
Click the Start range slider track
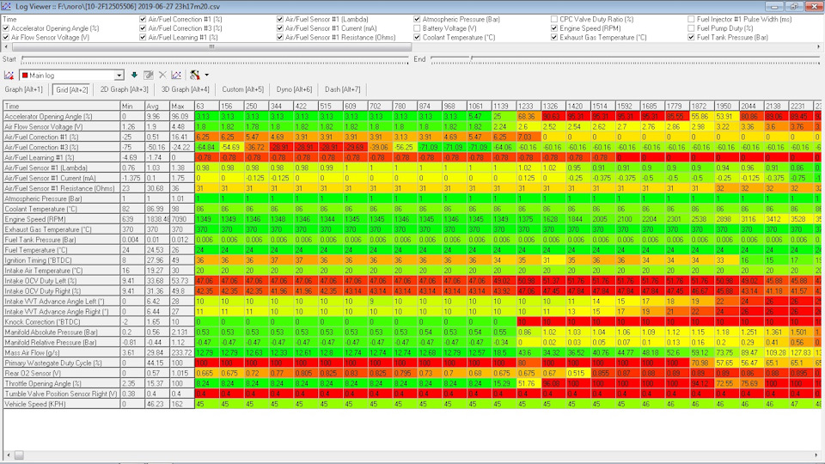coord(215,60)
